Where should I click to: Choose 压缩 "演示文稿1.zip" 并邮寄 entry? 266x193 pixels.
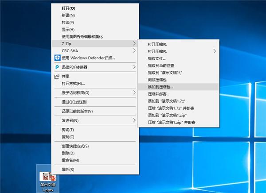click(x=178, y=122)
